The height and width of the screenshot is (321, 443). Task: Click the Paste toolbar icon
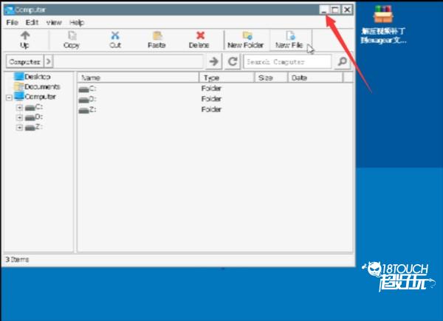pyautogui.click(x=157, y=35)
